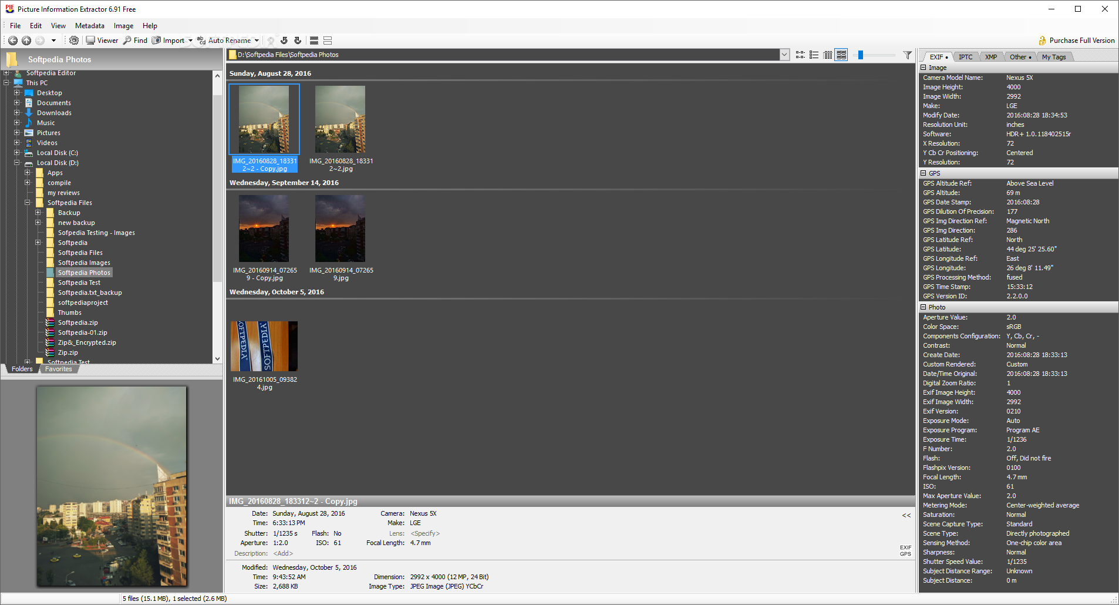Select thumbnail IMG_20161005_093824.jpg
1119x605 pixels.
pos(264,355)
